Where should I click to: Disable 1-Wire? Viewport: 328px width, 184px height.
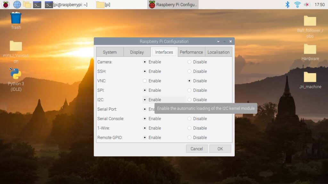pyautogui.click(x=189, y=128)
